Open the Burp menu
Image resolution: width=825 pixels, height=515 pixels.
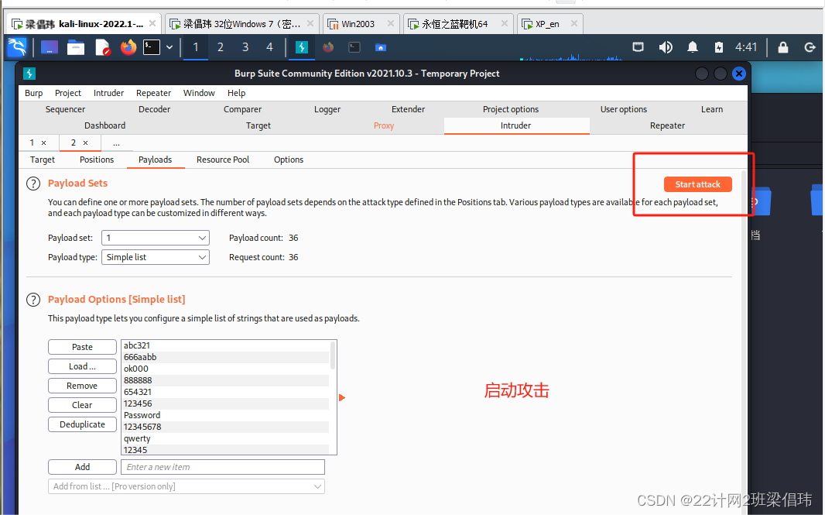click(x=34, y=93)
